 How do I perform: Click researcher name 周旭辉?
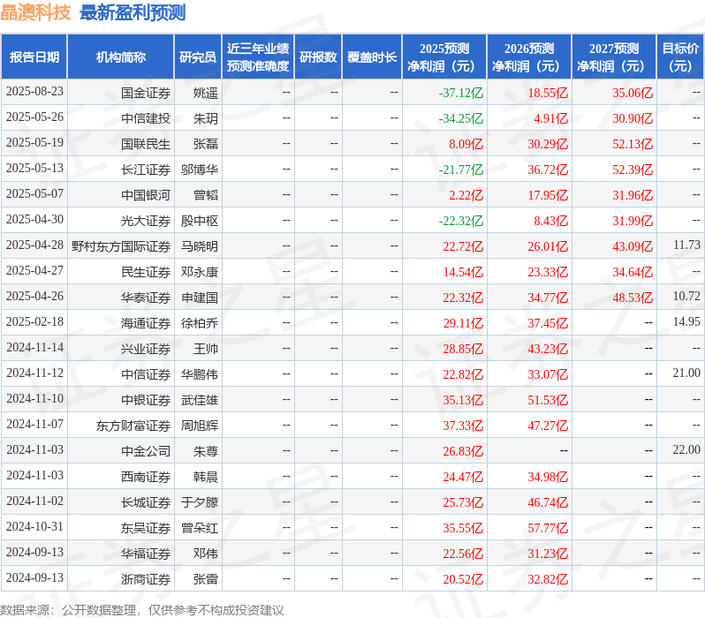(200, 426)
